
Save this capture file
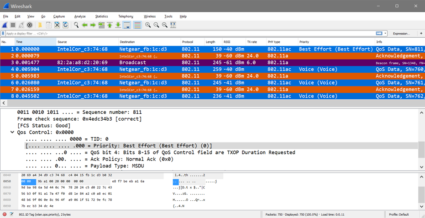point(48,25)
